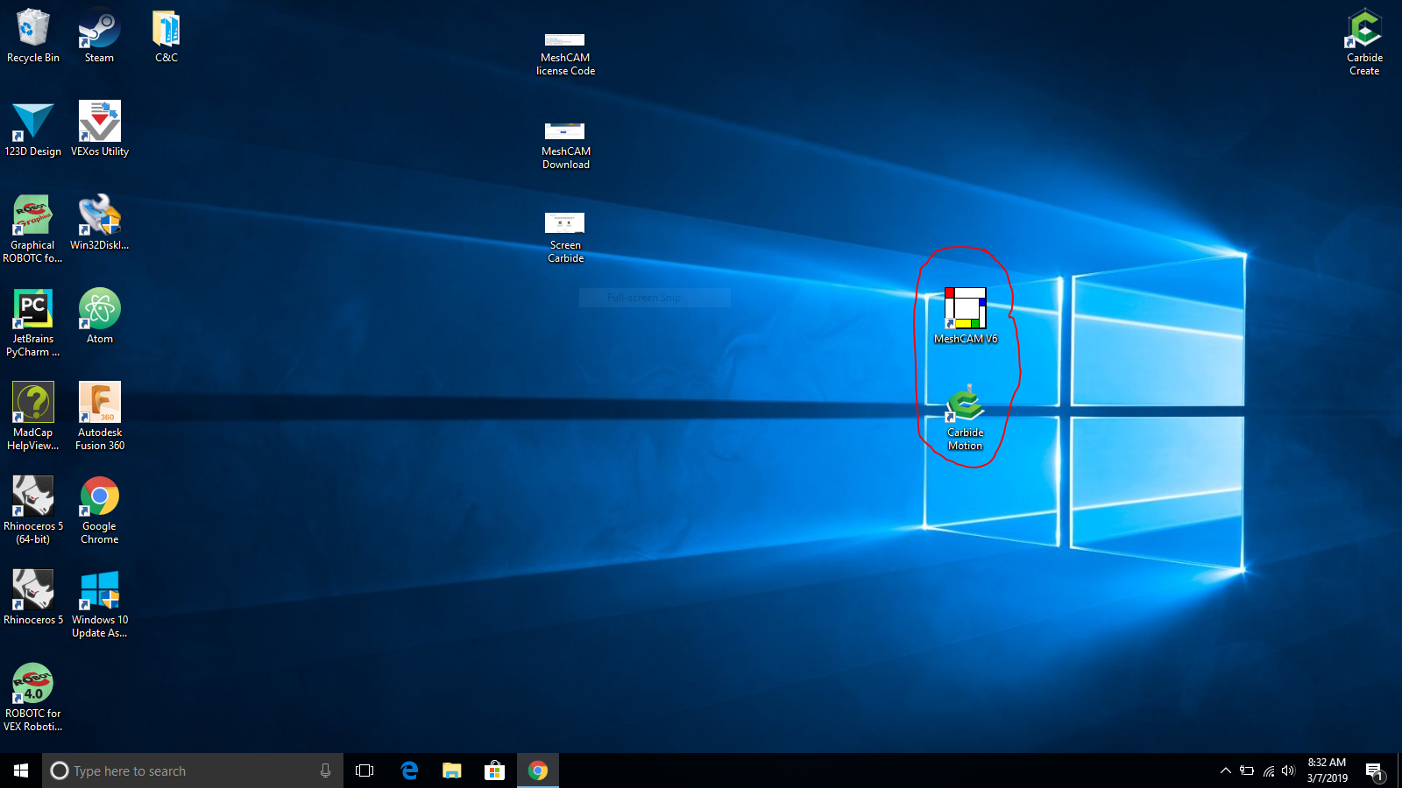Select the JetBrains PyCharm shortcut
The width and height of the screenshot is (1402, 788).
click(33, 322)
